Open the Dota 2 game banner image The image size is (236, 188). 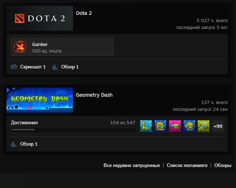click(40, 18)
